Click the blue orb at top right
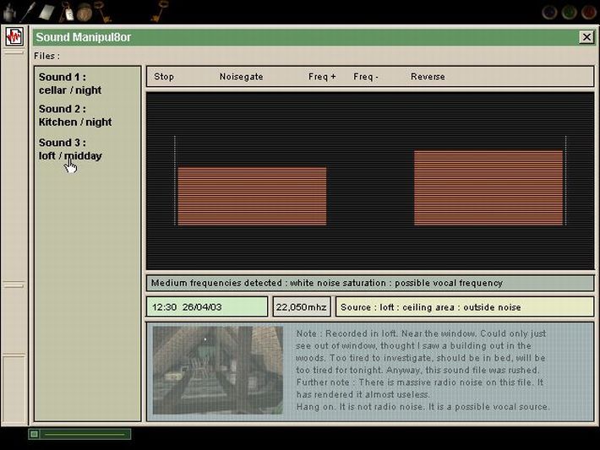Image resolution: width=600 pixels, height=450 pixels. (549, 13)
